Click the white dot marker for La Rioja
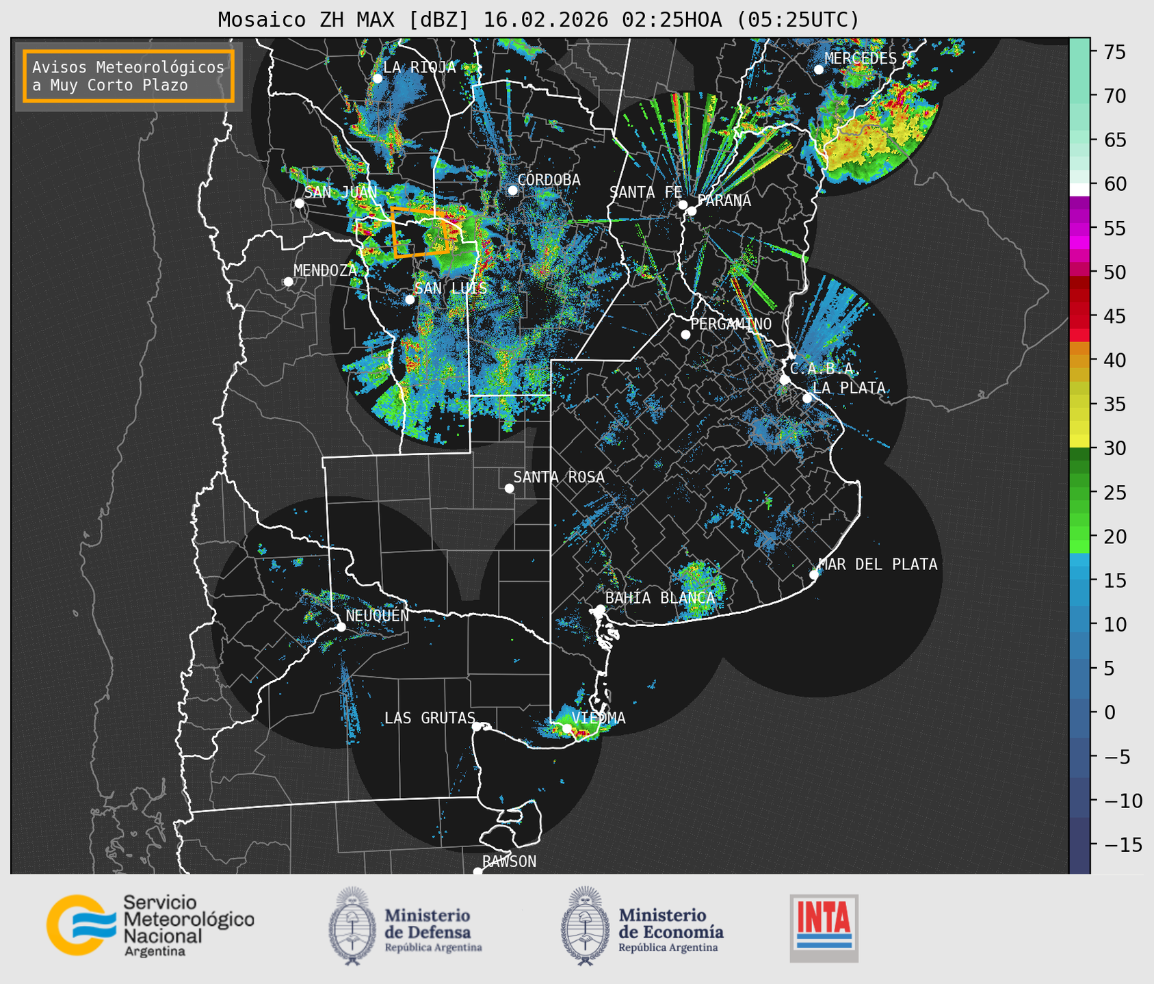The width and height of the screenshot is (1154, 984). coord(378,79)
